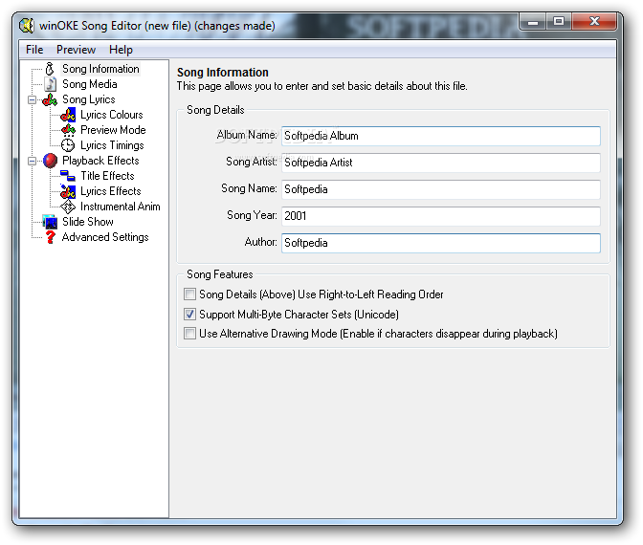
Task: Collapse the Playback Effects tree node
Action: coord(32,161)
